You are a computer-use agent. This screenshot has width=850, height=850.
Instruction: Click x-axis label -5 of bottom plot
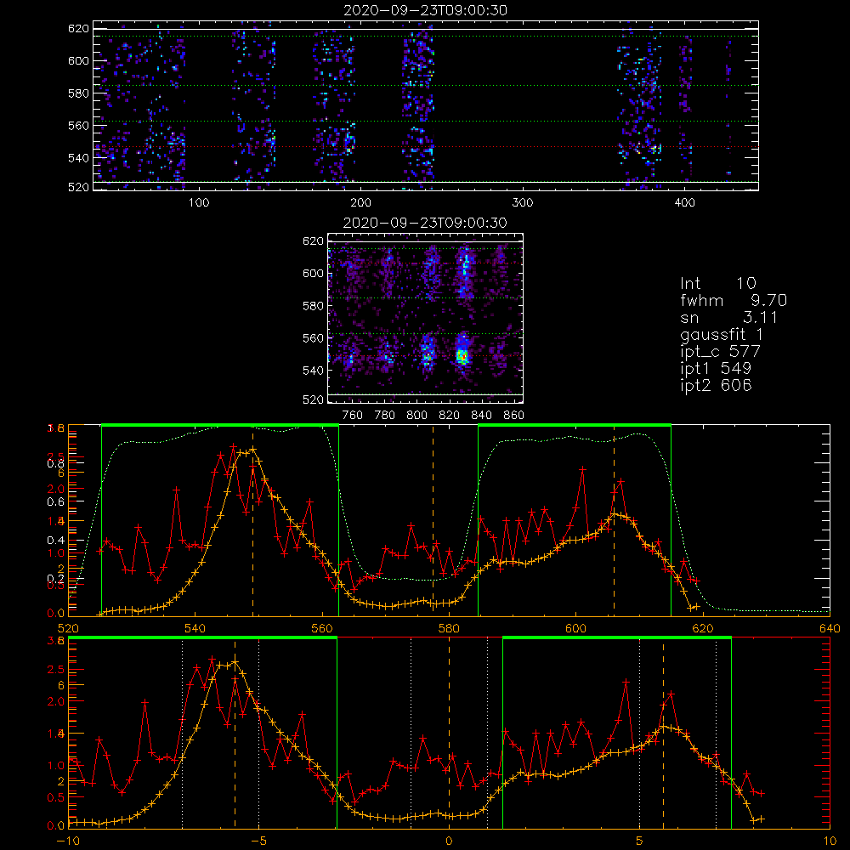259,841
